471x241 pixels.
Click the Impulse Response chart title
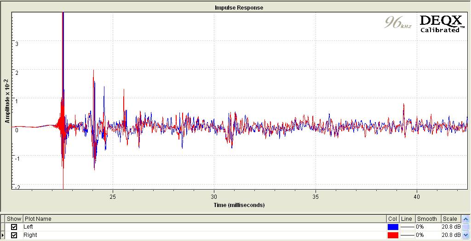[x=239, y=8]
